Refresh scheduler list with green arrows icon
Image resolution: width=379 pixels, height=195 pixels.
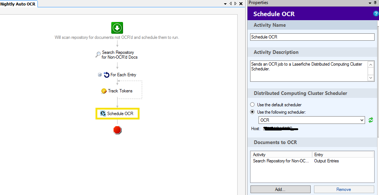tap(371, 120)
